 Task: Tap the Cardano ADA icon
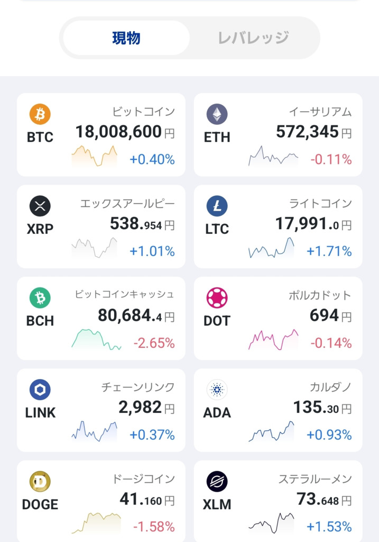click(x=217, y=390)
